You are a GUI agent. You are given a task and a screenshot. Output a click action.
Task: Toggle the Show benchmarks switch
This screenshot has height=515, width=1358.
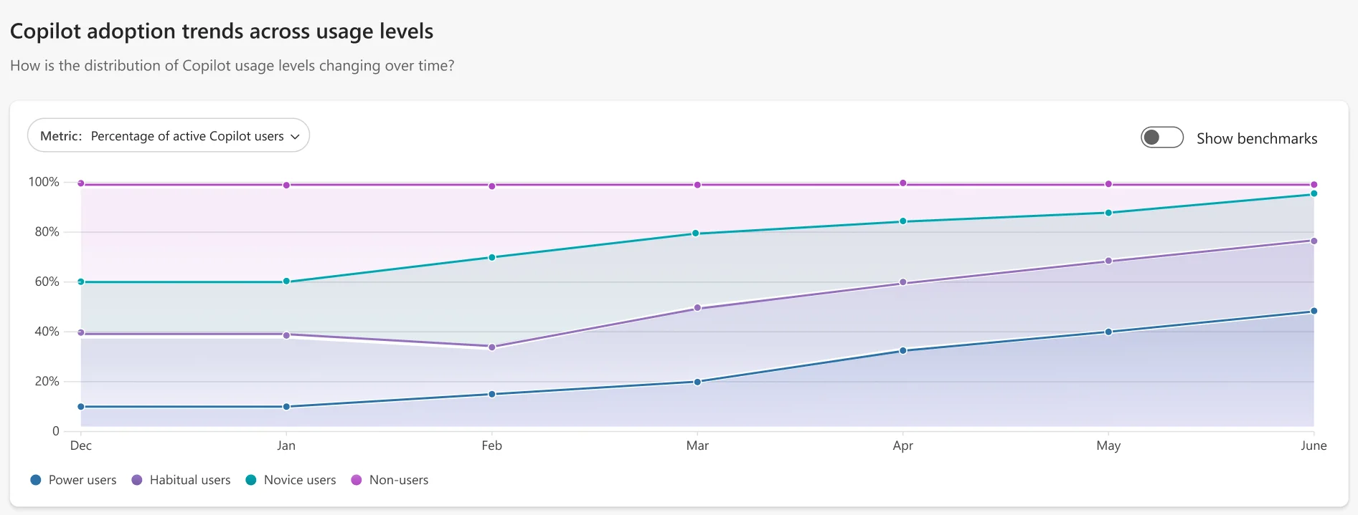[1161, 137]
